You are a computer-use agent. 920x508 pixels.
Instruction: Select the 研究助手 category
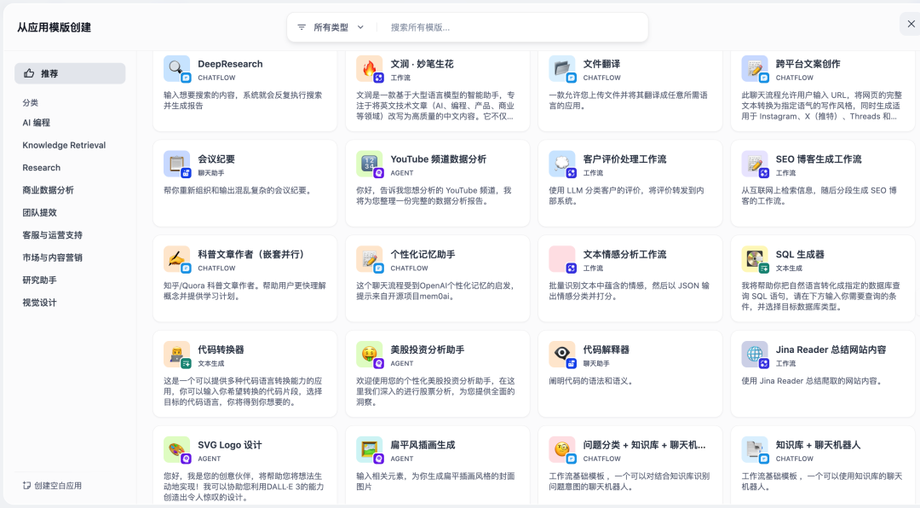point(39,280)
